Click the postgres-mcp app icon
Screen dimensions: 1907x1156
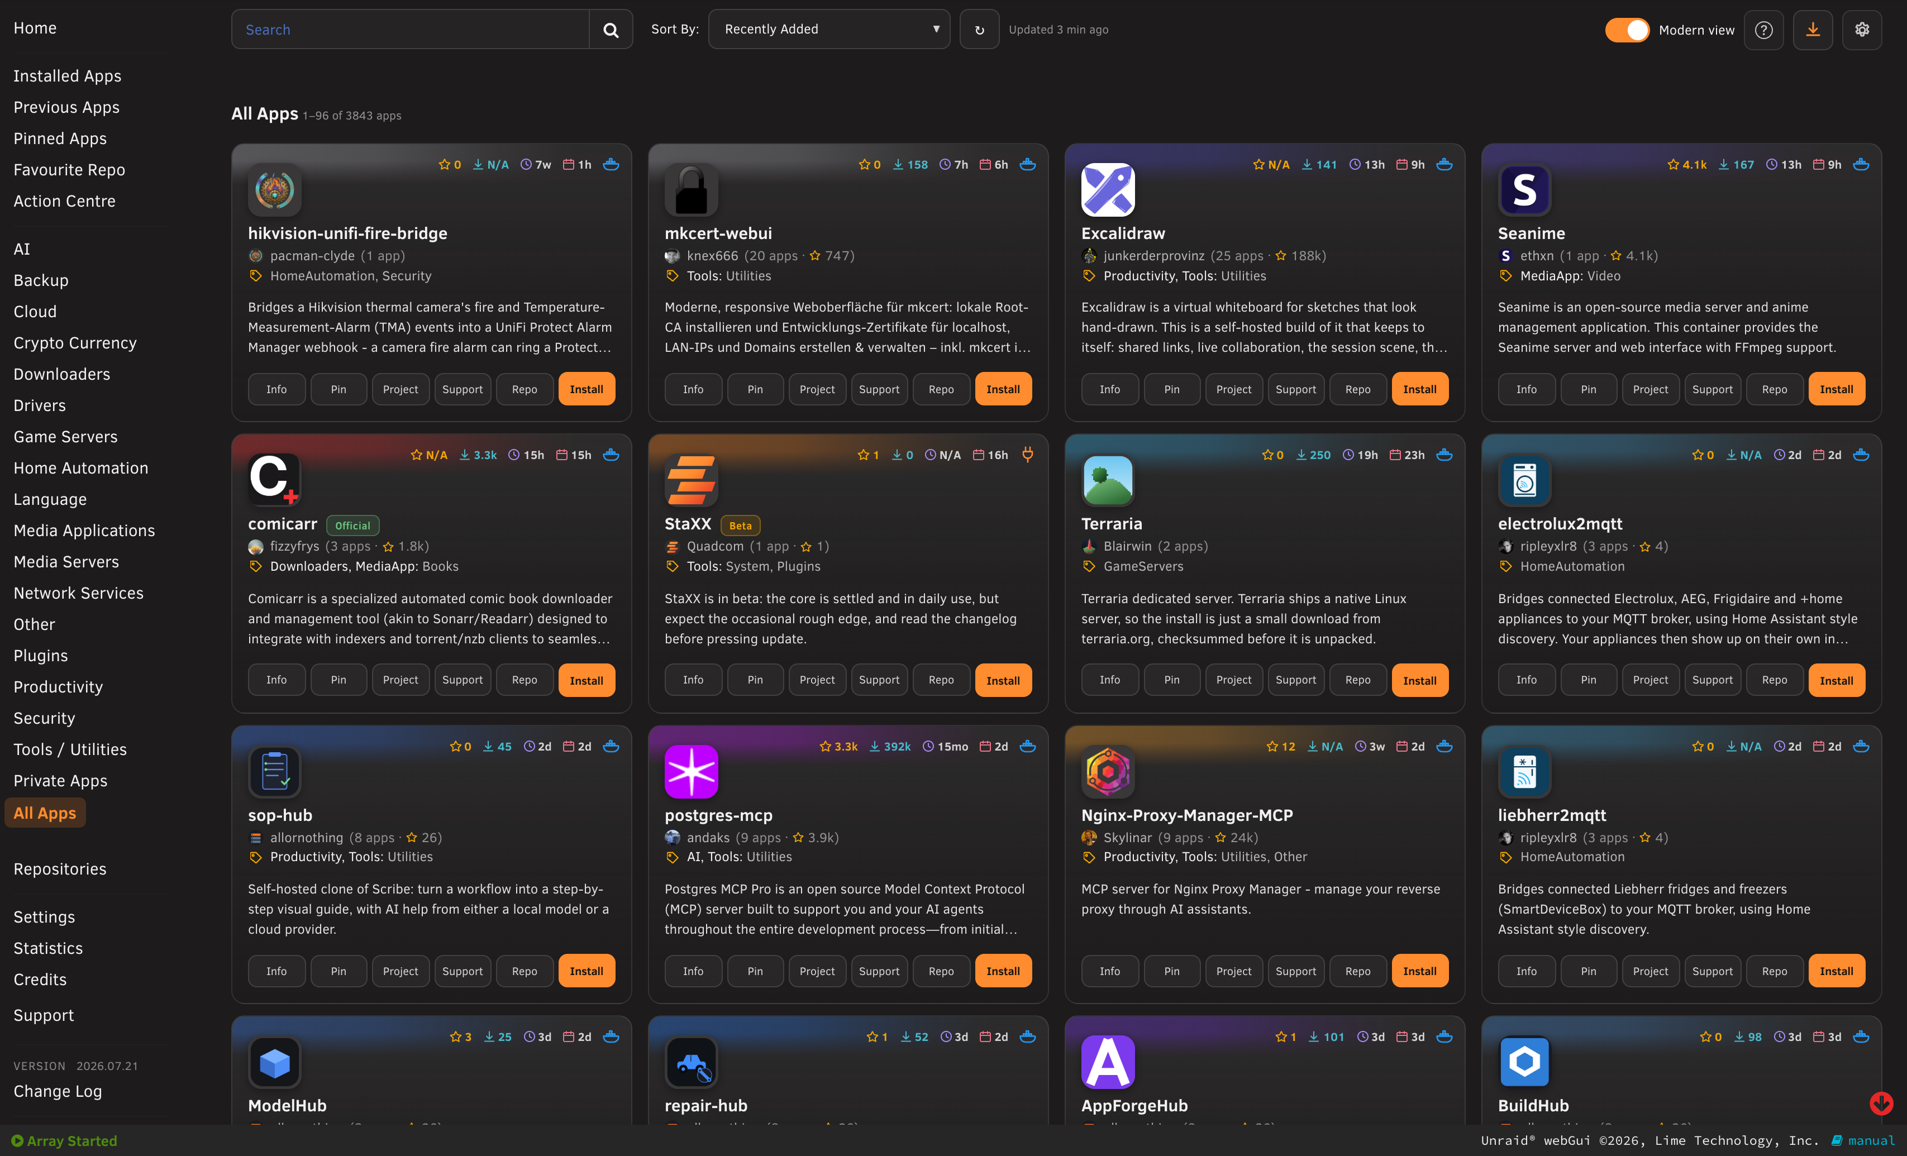click(691, 771)
